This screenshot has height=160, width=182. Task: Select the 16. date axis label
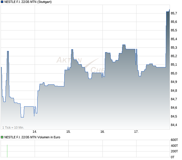pyautogui.click(x=102, y=132)
